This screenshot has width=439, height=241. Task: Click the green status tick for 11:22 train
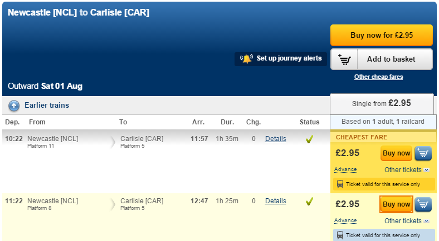click(309, 202)
